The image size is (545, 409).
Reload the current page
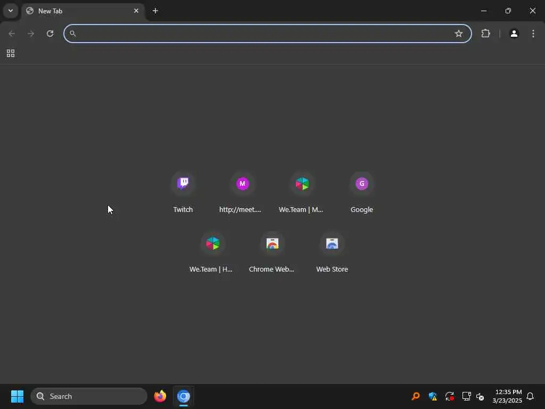[x=50, y=34]
